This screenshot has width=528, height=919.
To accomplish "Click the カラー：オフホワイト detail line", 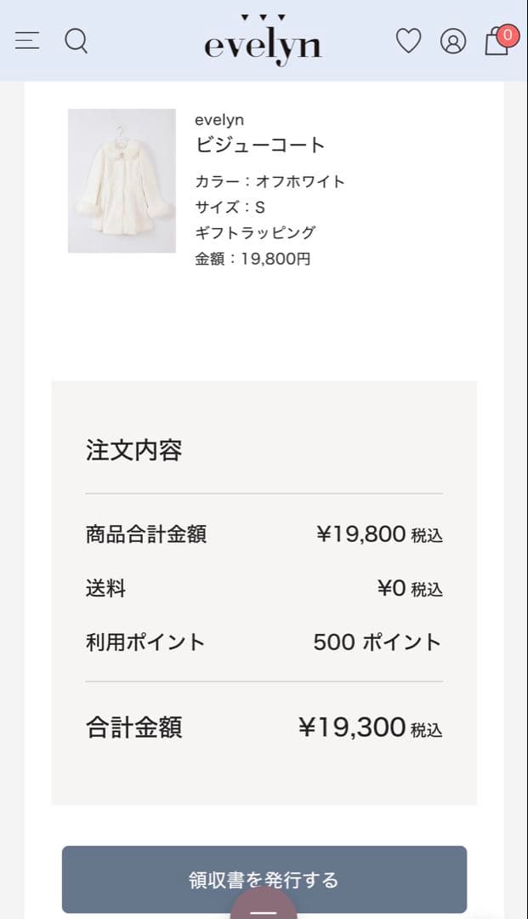I will tap(270, 181).
